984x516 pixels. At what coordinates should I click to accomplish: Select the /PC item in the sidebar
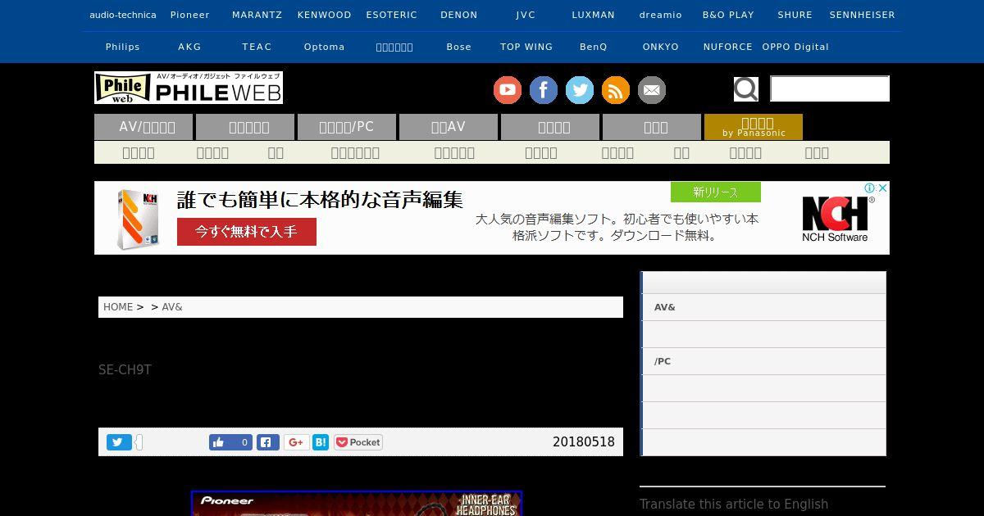point(763,361)
